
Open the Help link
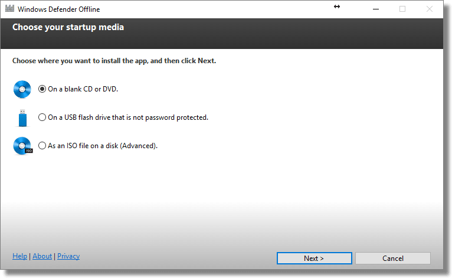[x=19, y=256]
